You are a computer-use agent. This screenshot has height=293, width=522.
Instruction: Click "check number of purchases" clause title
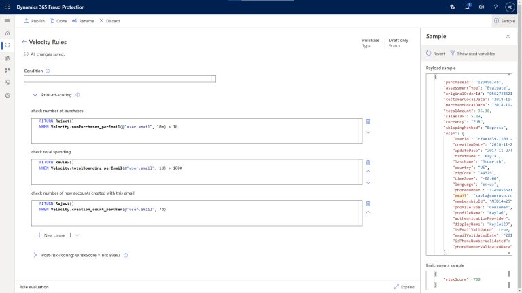click(57, 111)
